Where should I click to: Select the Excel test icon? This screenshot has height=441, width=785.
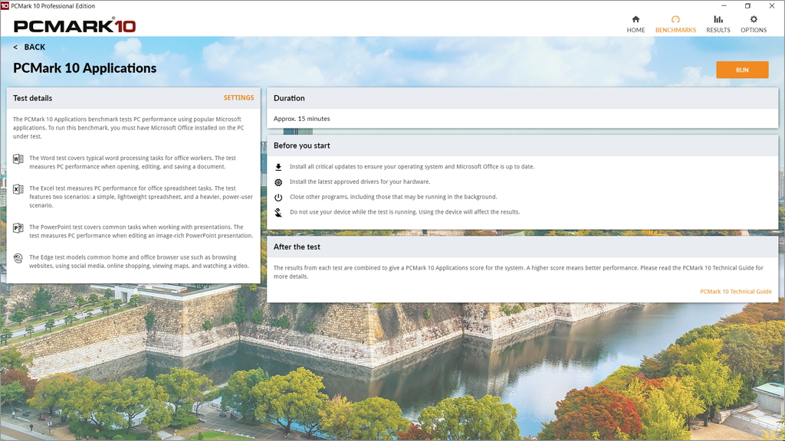[17, 190]
